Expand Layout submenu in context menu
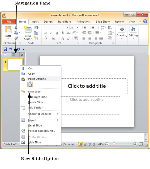 (41, 120)
